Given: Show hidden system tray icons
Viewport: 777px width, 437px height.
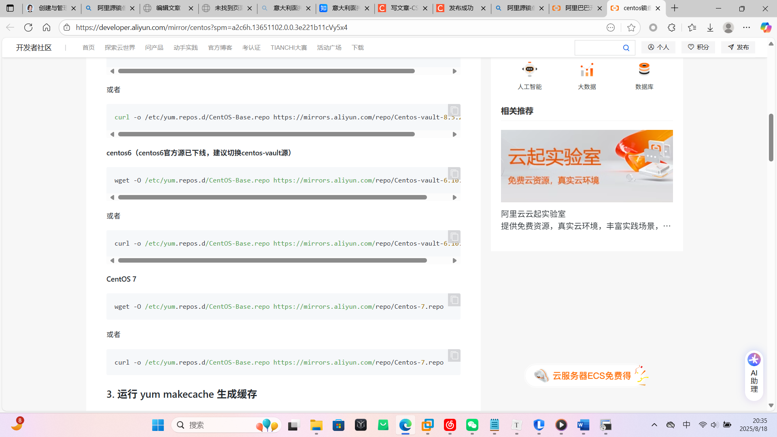Looking at the screenshot, I should point(654,425).
